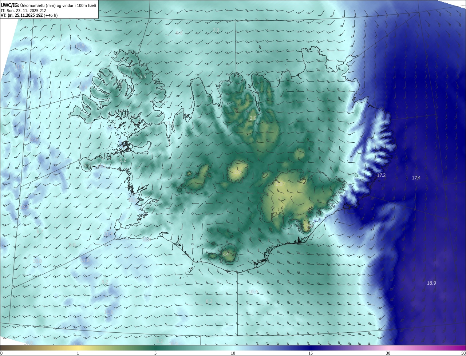Select the 17.2 value on the east coast
Viewport: 466px width, 356px height.
coord(381,175)
